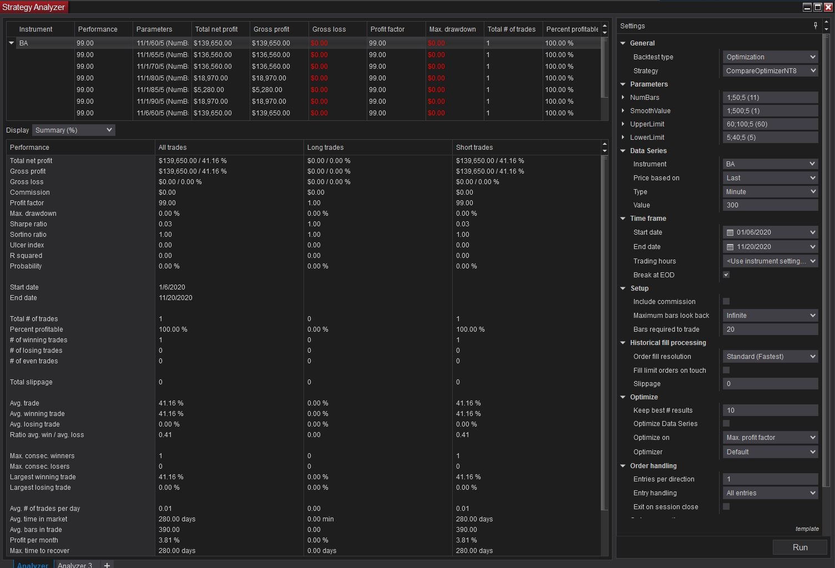Enable Fill limit orders on touch
Screen dimensions: 835x568
coord(726,370)
